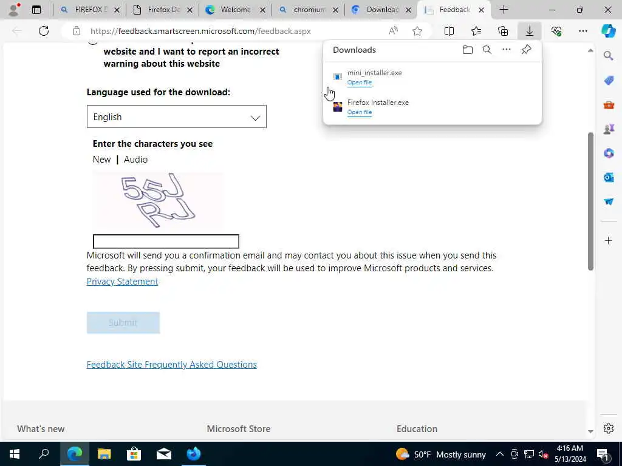Switch to chromium search tab
This screenshot has width=622, height=466.
[x=308, y=10]
